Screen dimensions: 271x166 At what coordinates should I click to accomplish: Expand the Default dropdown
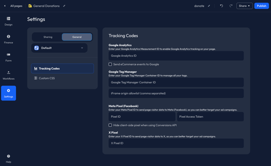pos(59,48)
